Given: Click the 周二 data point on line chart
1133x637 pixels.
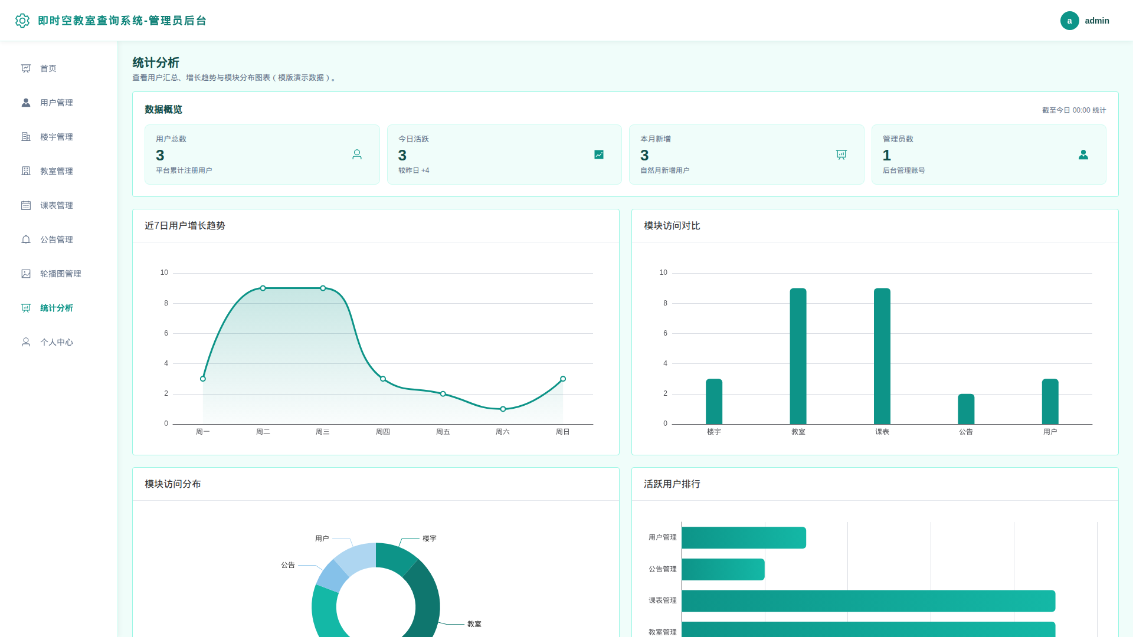Looking at the screenshot, I should pos(263,288).
